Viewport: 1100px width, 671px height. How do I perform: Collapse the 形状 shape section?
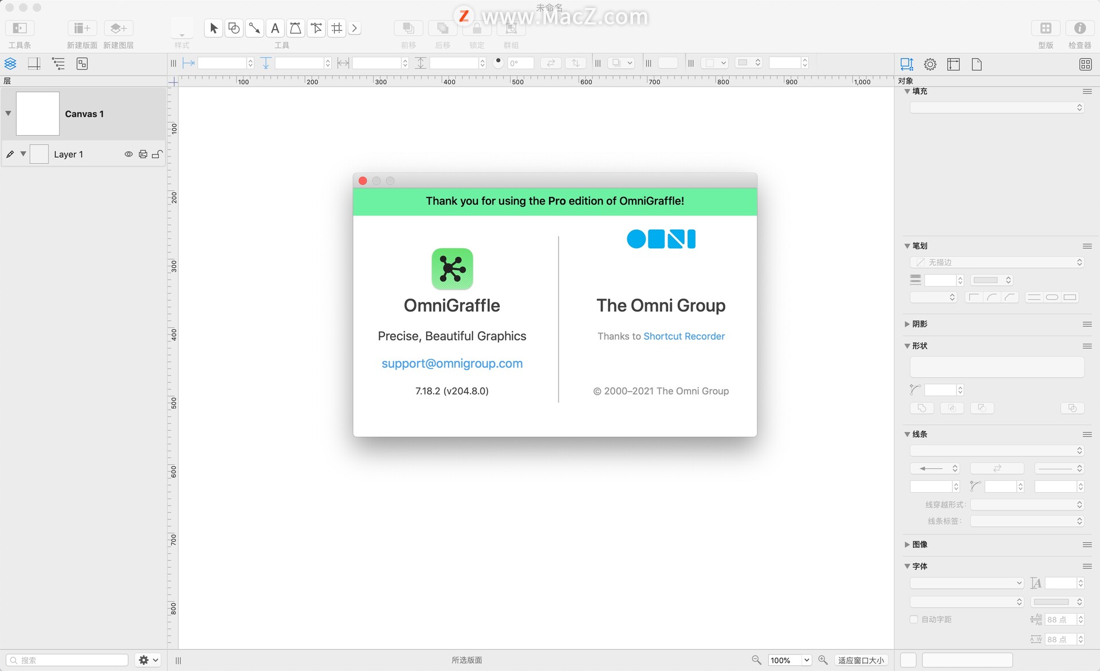tap(907, 346)
